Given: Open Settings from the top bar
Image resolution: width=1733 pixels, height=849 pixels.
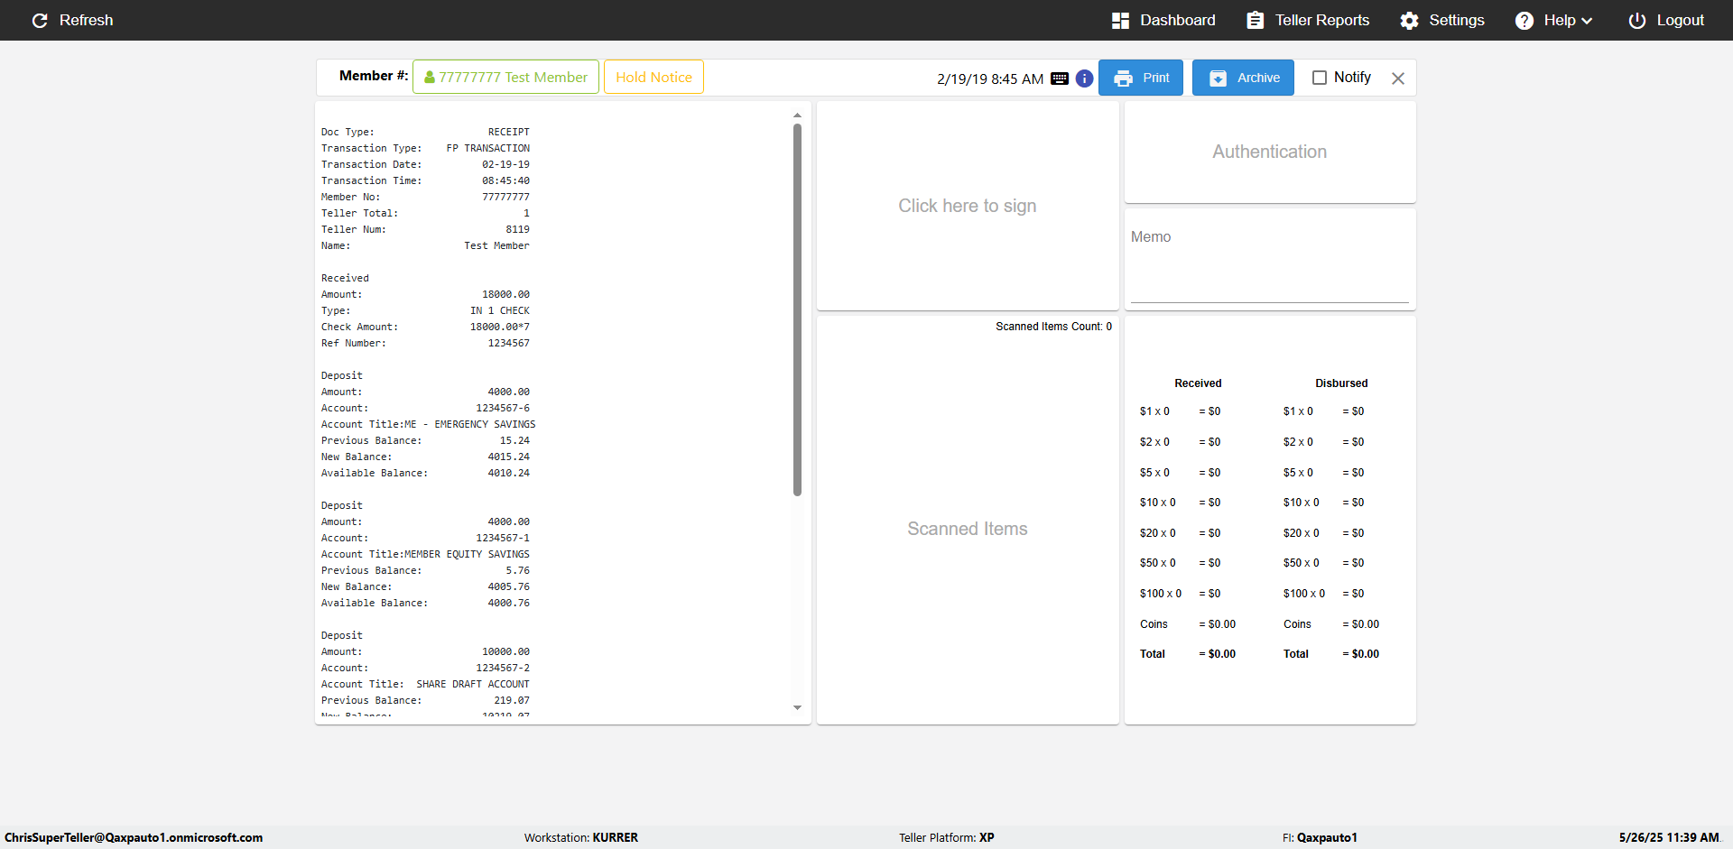Looking at the screenshot, I should [x=1441, y=20].
